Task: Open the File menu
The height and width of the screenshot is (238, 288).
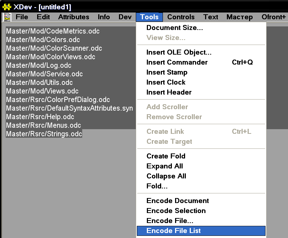Action: (22, 17)
